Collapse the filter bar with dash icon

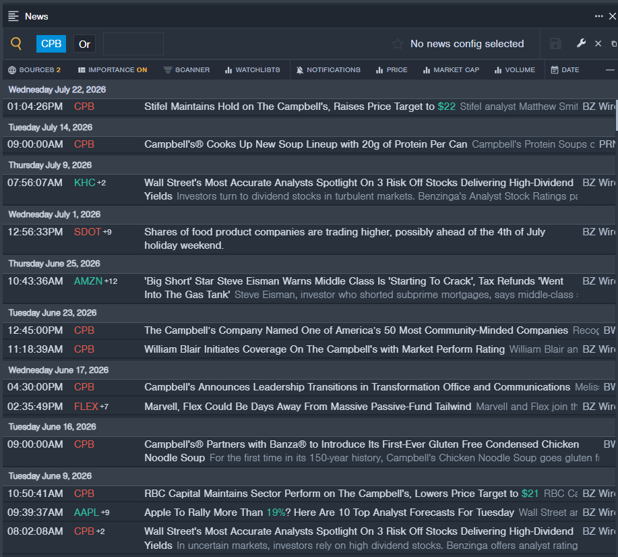click(610, 70)
